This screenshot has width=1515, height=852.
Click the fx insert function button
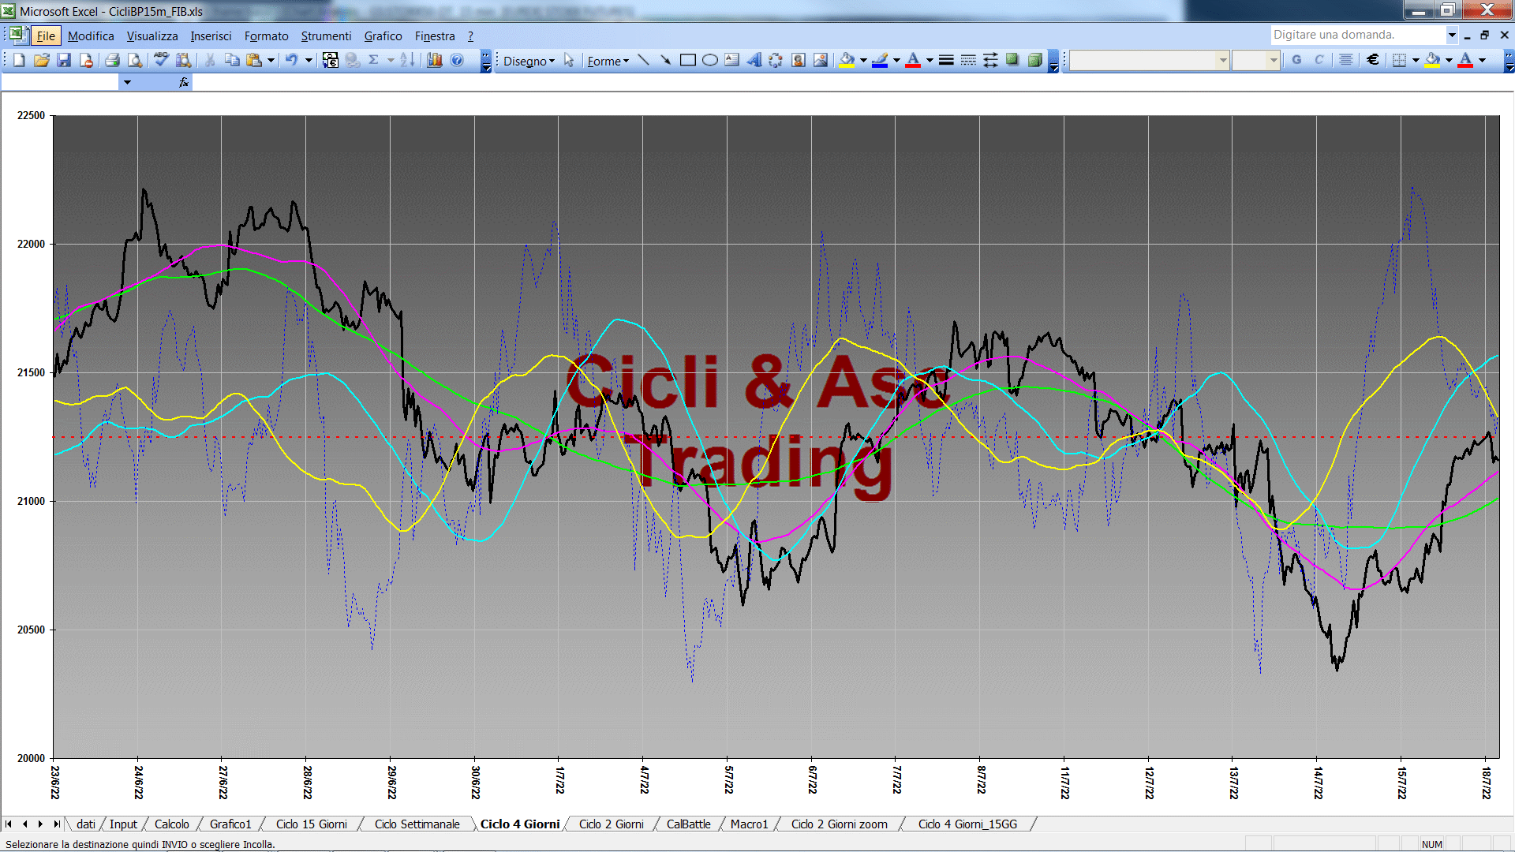pyautogui.click(x=184, y=82)
